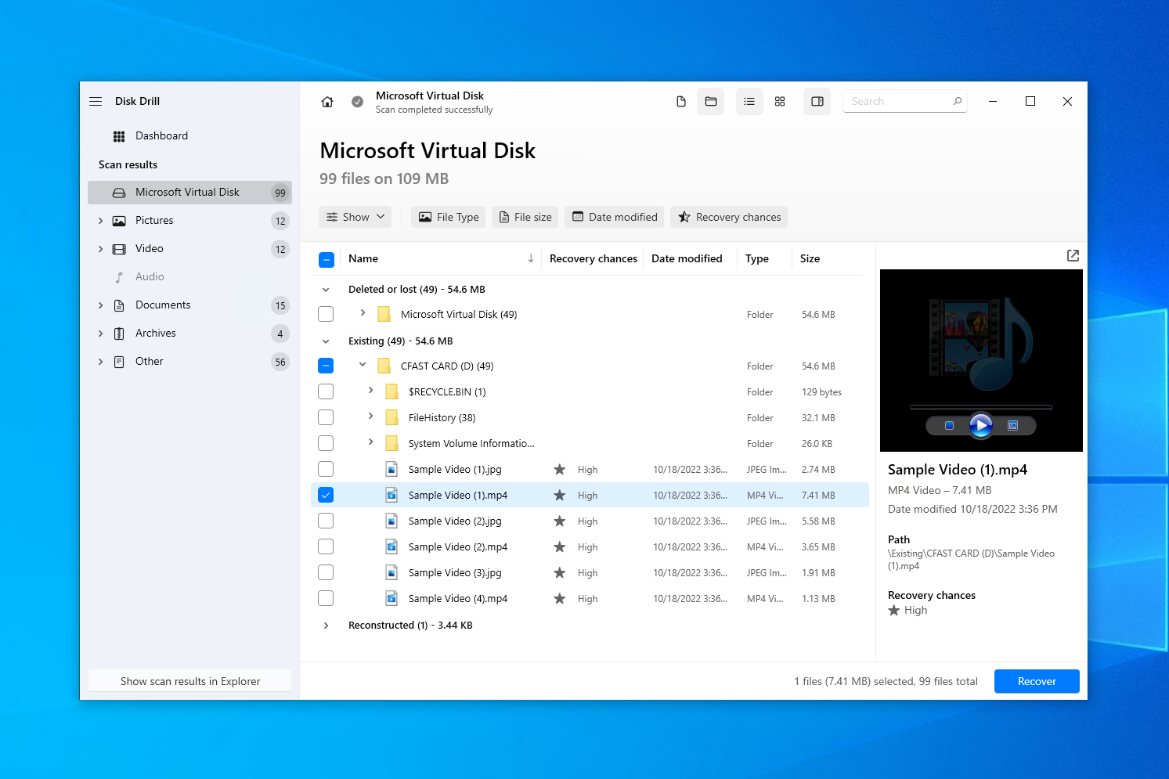This screenshot has height=779, width=1169.
Task: Toggle the preview pane icon
Action: click(817, 102)
